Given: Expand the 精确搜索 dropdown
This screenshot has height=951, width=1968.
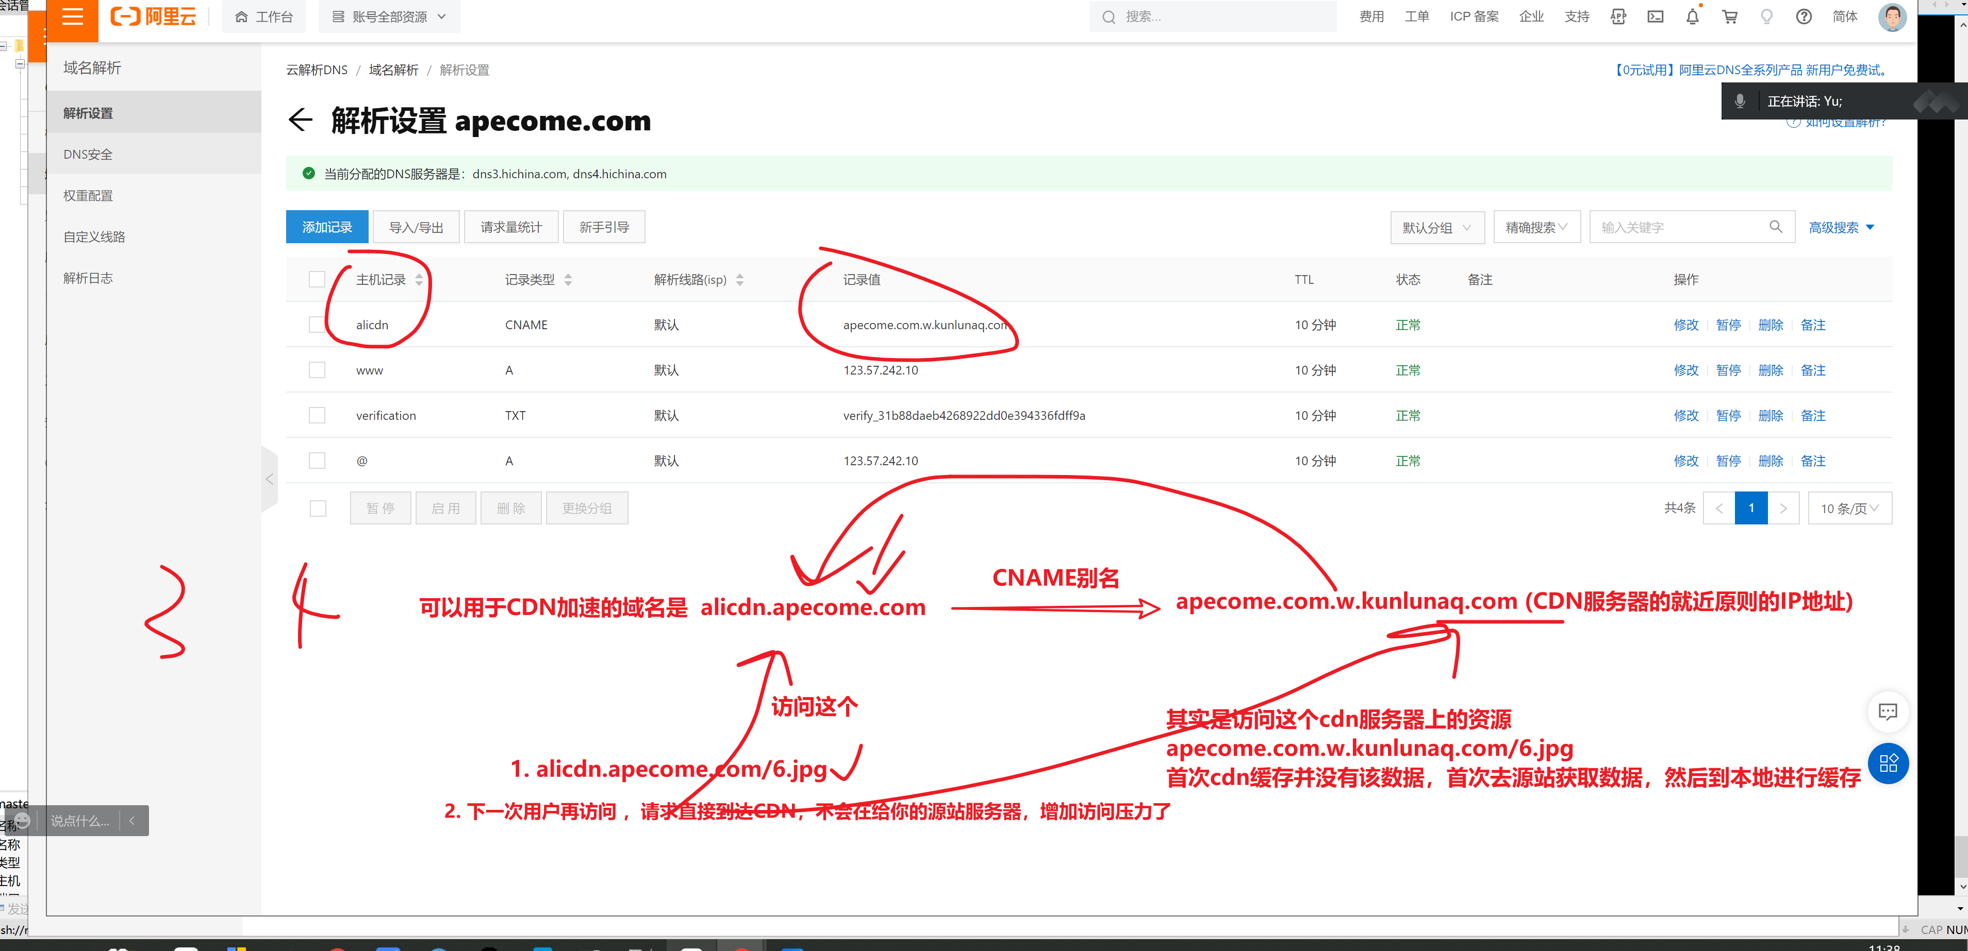Looking at the screenshot, I should click(1536, 227).
